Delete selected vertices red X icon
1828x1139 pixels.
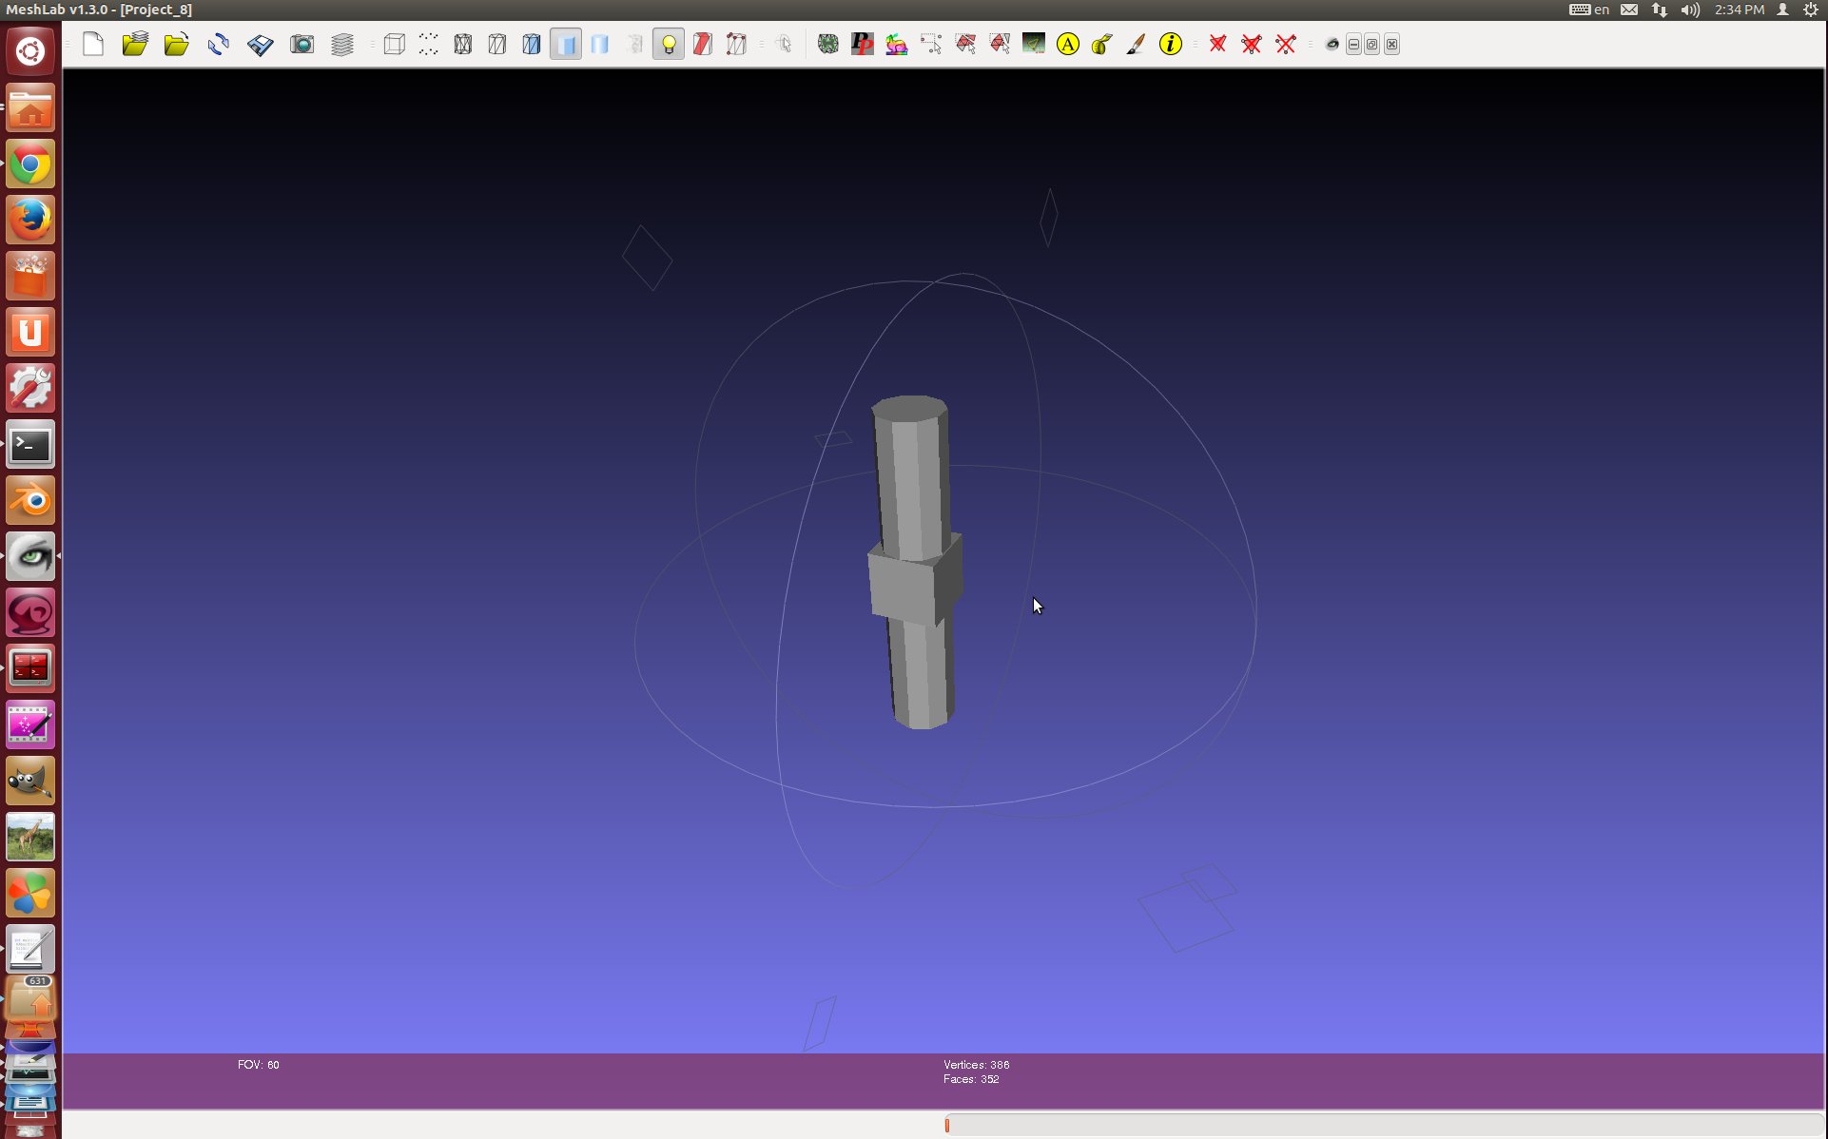pos(1286,44)
